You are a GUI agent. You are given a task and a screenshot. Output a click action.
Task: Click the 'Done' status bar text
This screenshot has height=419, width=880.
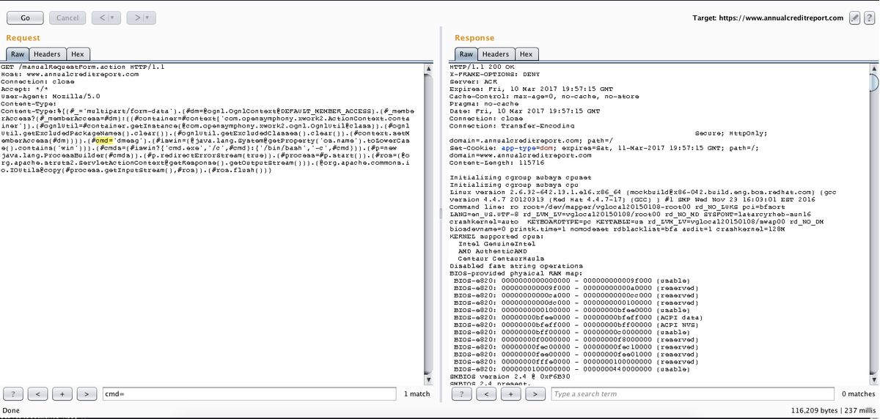12,411
